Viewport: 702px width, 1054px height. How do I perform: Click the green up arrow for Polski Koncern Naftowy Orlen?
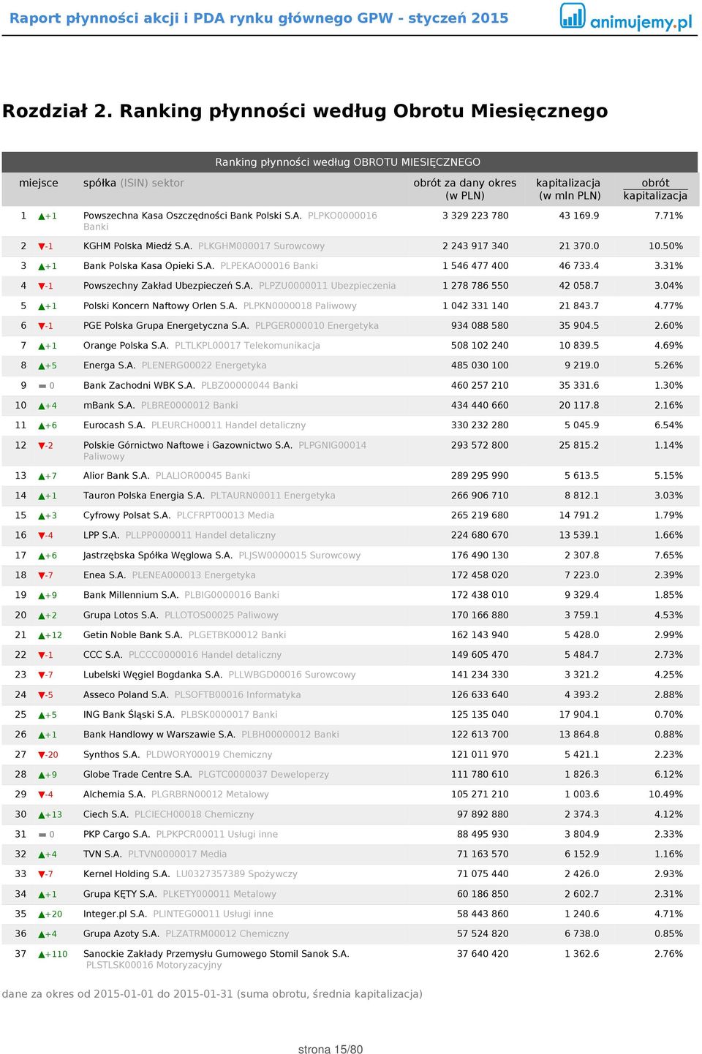42,306
